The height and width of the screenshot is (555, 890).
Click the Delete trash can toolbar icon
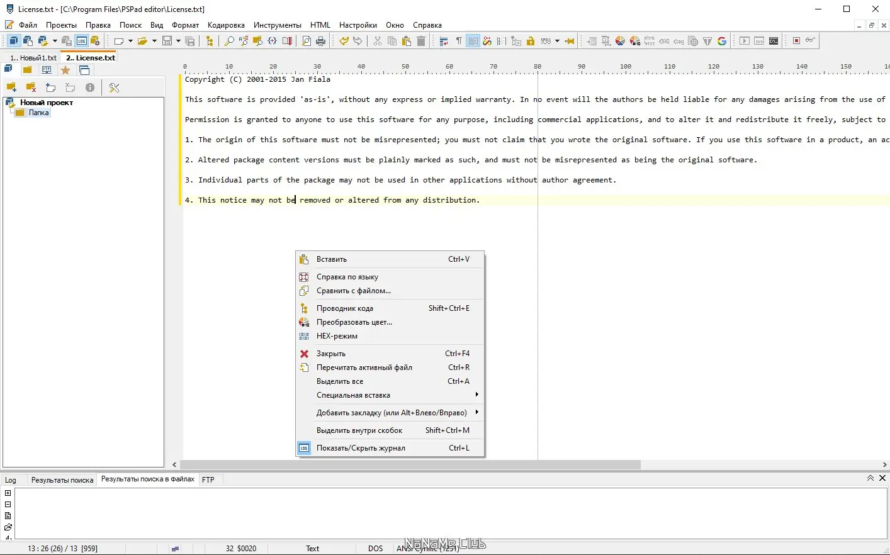point(421,41)
